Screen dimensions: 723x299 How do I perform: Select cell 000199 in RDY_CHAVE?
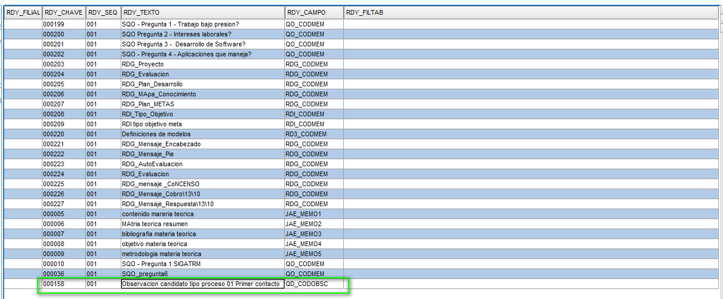click(64, 24)
